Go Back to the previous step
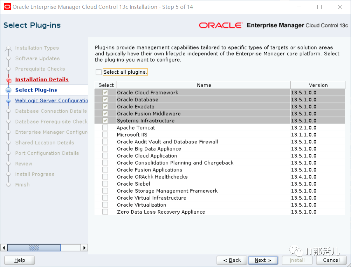Viewport: 351px width, 267px height. (x=232, y=260)
